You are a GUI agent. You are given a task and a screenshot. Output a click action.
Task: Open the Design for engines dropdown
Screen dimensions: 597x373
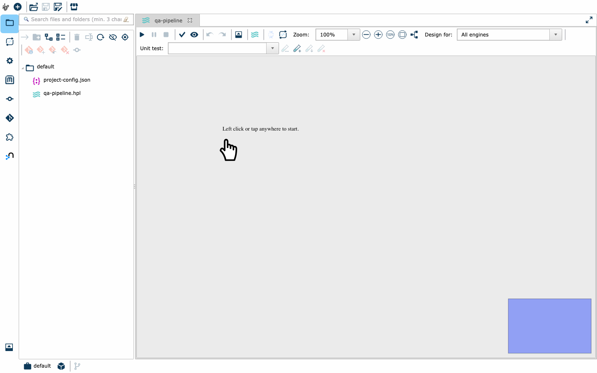pyautogui.click(x=556, y=35)
